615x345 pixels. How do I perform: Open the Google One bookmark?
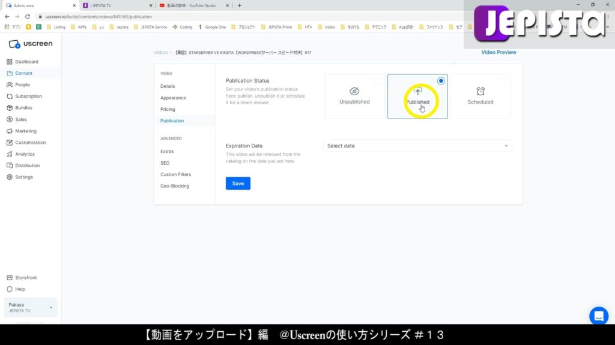(x=212, y=27)
